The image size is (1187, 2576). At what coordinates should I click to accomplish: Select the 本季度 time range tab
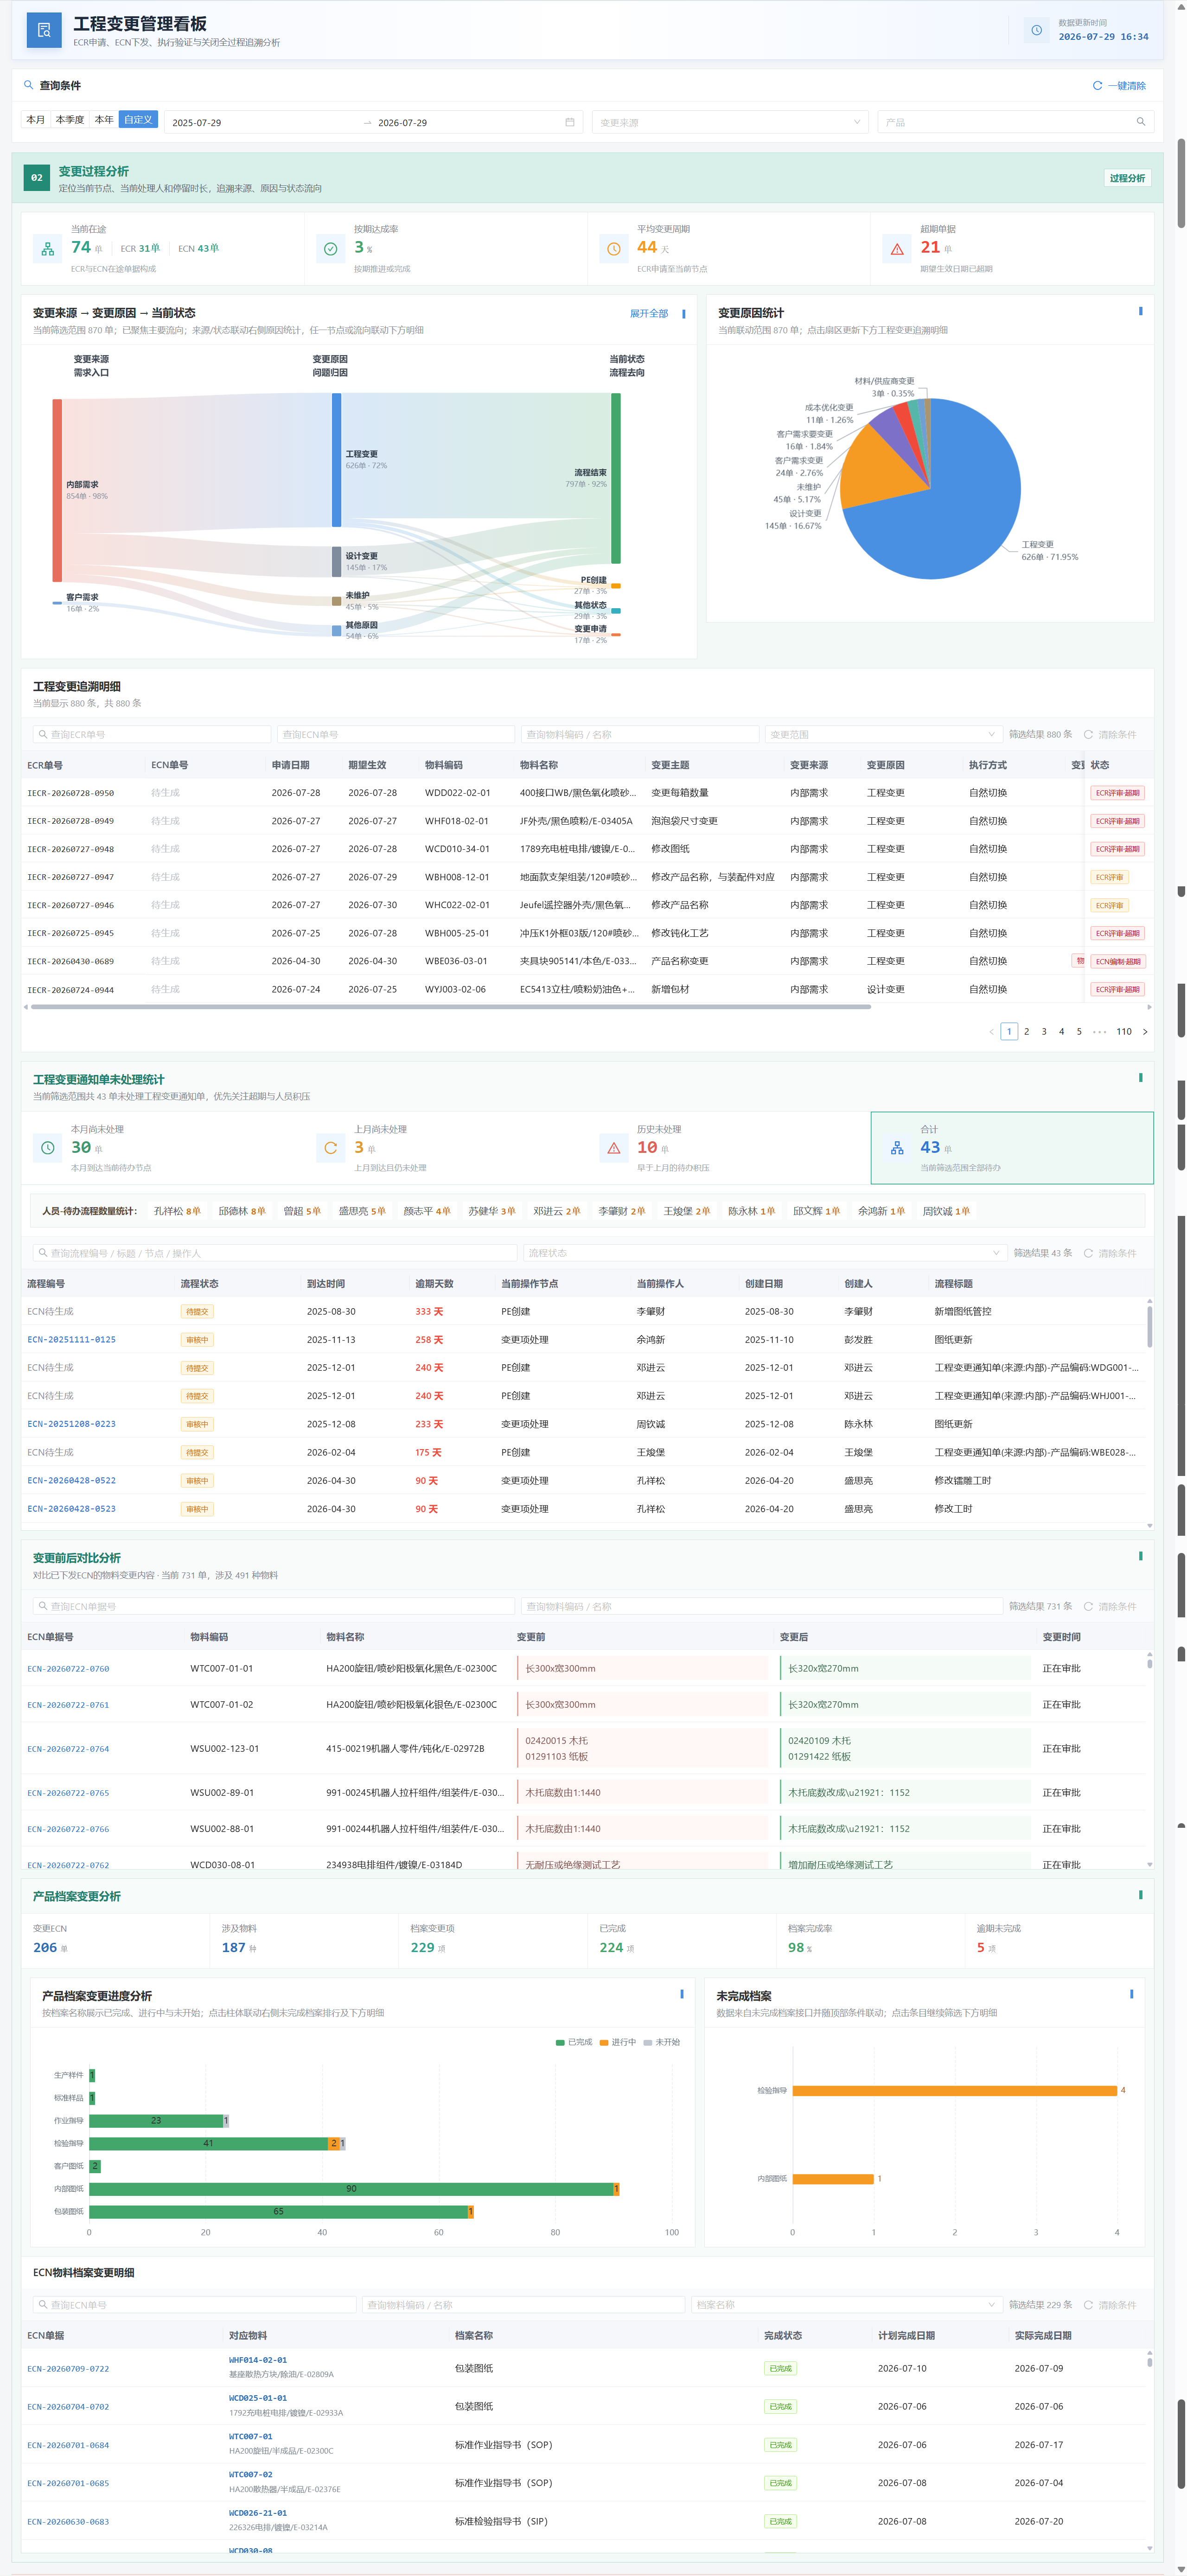pos(70,119)
